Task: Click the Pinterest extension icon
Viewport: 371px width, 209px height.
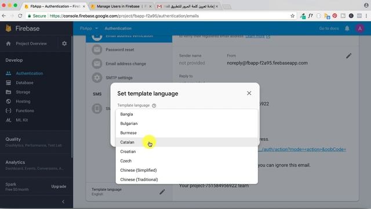Action: click(x=335, y=16)
